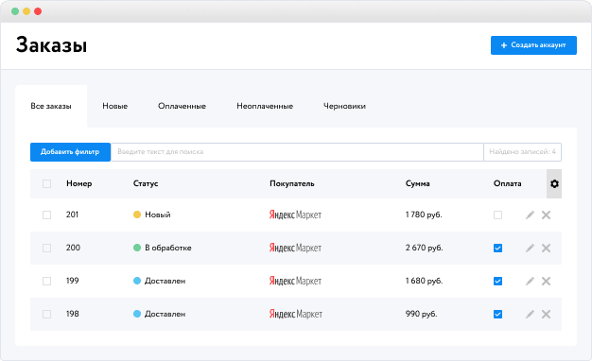Click Яндекс Маркет logo for order 201
The width and height of the screenshot is (592, 361).
click(295, 215)
